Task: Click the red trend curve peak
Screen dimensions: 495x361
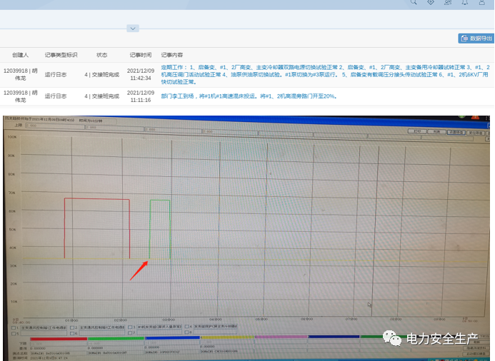Action: click(x=96, y=199)
